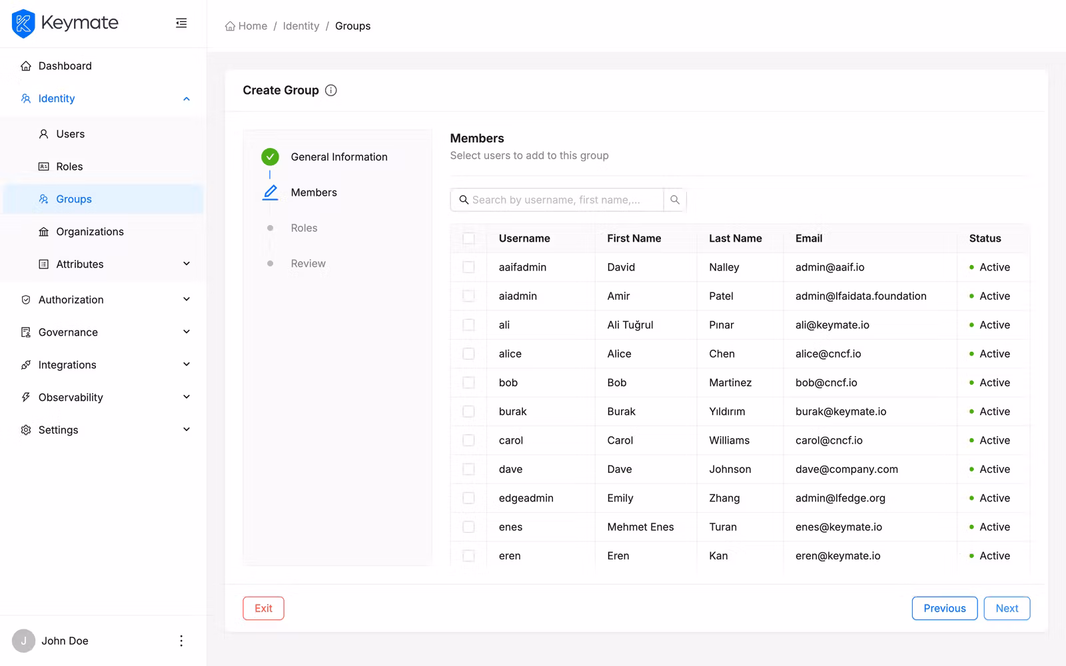Click the Next button
Image resolution: width=1066 pixels, height=666 pixels.
[x=1007, y=608]
